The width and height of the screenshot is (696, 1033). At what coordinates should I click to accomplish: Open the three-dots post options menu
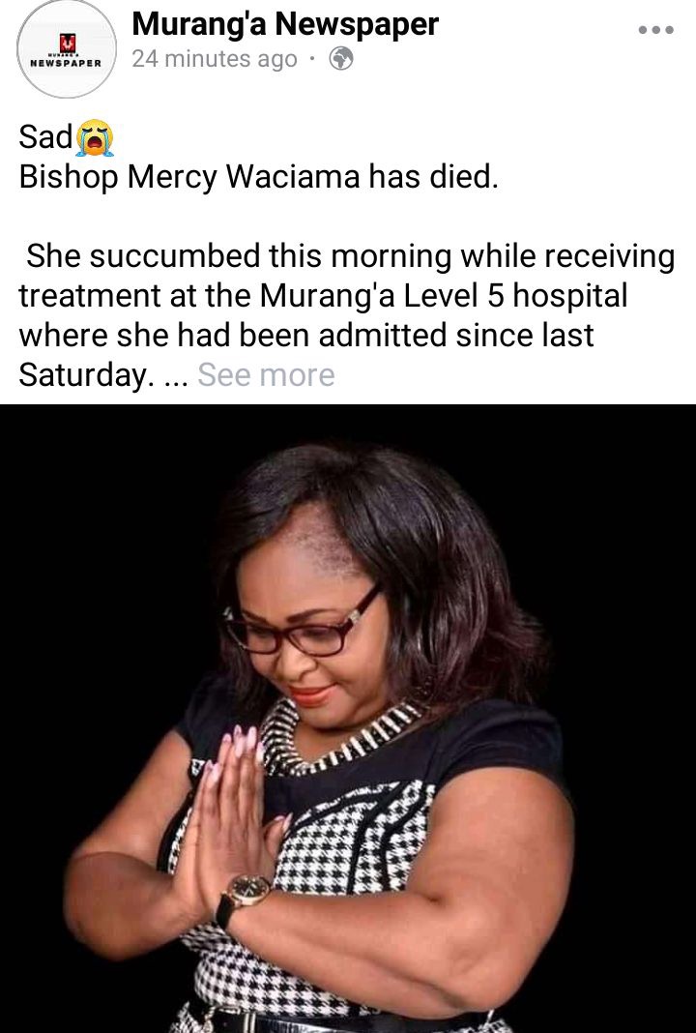[x=655, y=30]
